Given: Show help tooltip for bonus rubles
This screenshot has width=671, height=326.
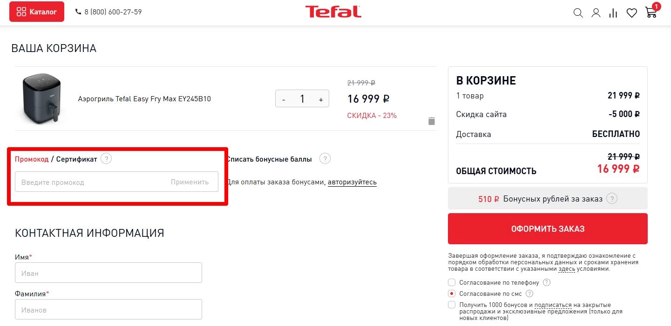Looking at the screenshot, I should [x=612, y=198].
